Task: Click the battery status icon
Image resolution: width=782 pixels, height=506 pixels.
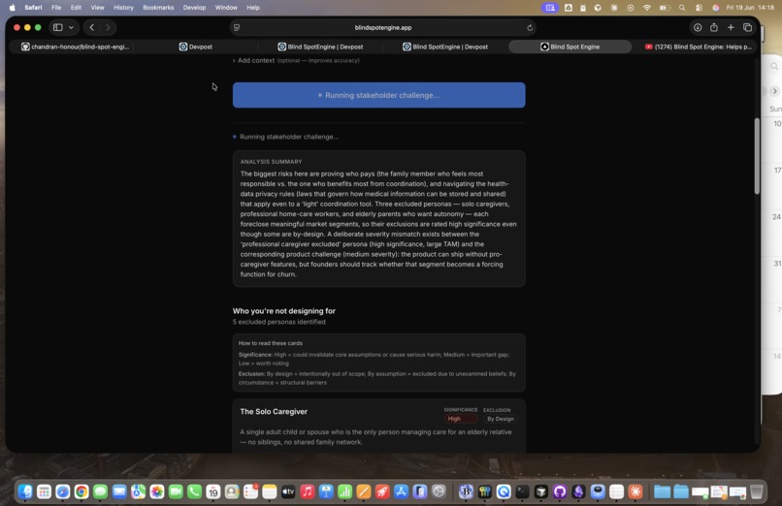Action: [x=665, y=8]
